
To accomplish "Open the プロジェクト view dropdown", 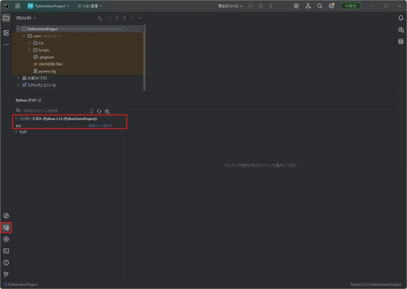I will tap(26, 18).
